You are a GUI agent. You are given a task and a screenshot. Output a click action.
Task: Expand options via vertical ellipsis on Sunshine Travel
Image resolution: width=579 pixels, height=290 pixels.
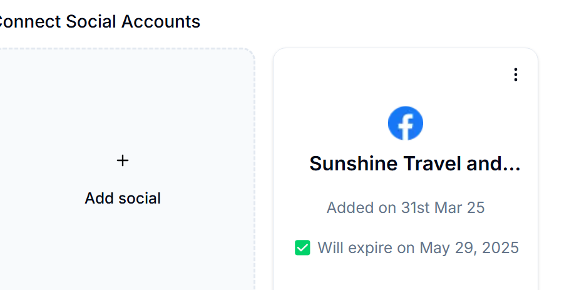click(x=516, y=75)
